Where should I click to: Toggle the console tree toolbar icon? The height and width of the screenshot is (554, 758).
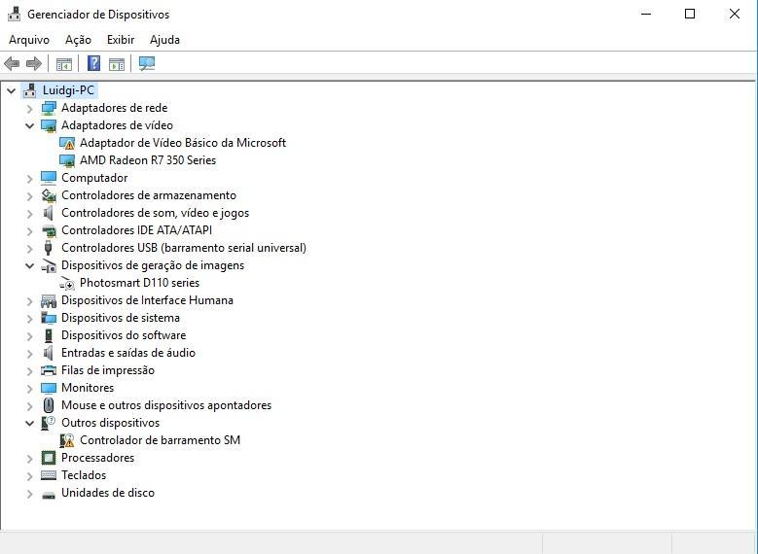(x=64, y=63)
